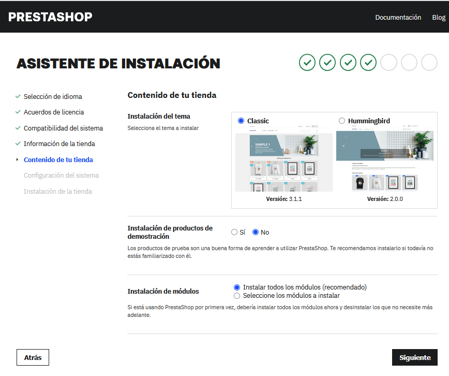The height and width of the screenshot is (376, 449).
Task: Click the Asistente de Instalación title
Action: (x=118, y=64)
